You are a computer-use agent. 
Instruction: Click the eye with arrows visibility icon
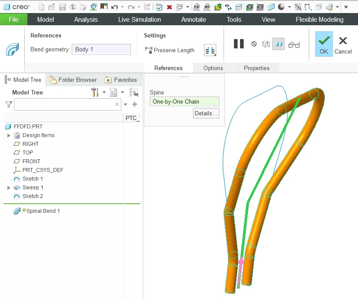click(x=228, y=7)
